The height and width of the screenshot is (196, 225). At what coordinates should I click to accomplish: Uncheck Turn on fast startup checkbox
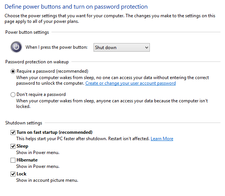pos(13,132)
